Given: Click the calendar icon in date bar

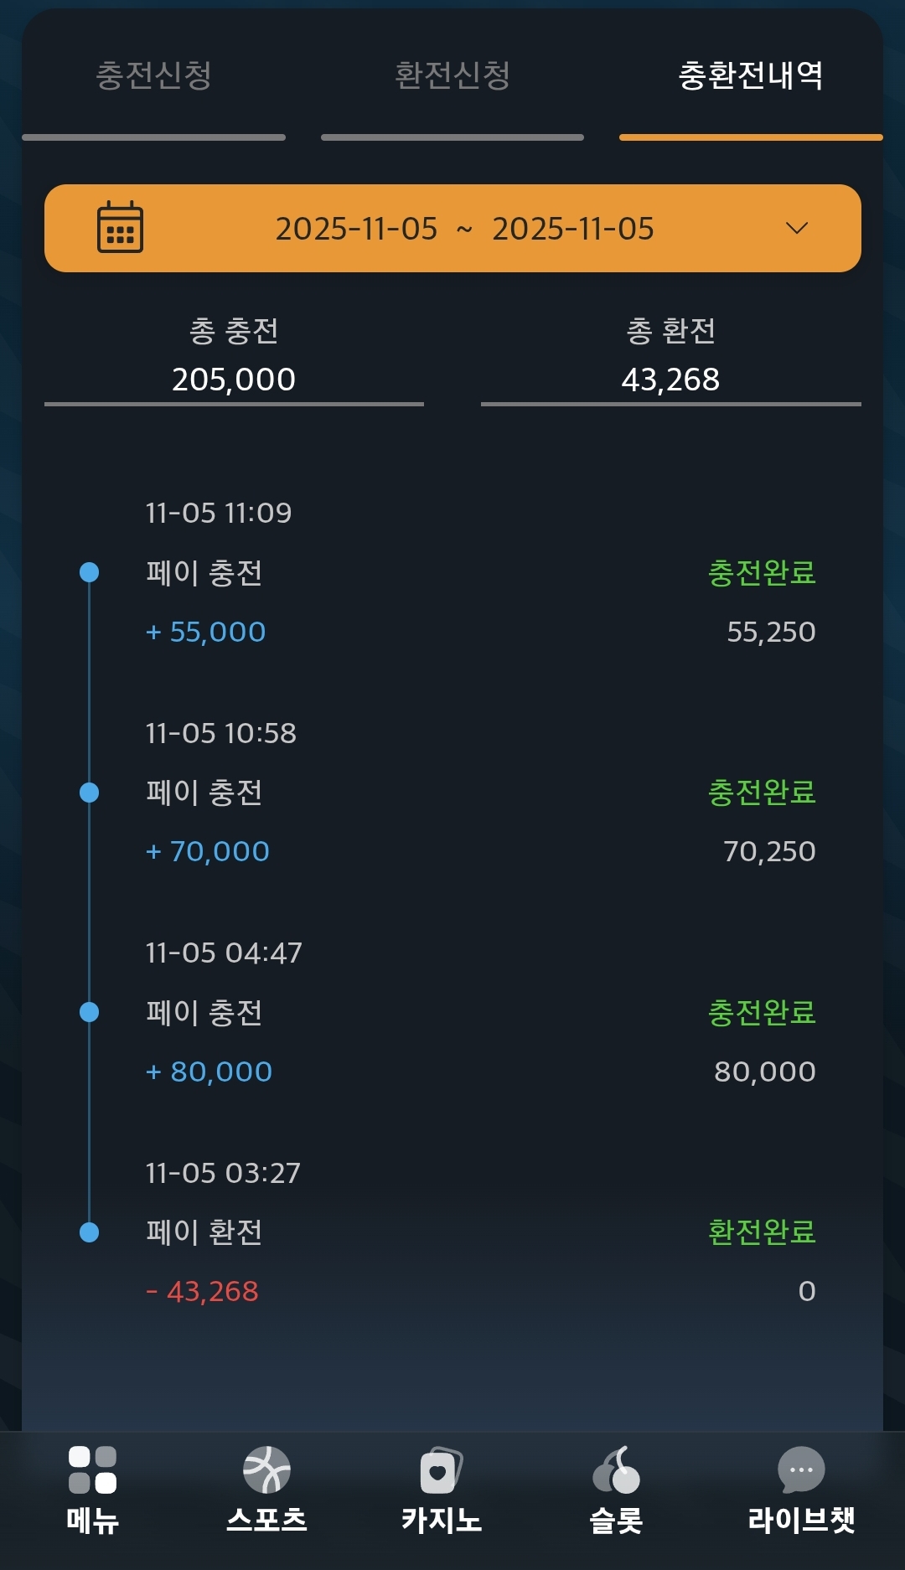Looking at the screenshot, I should [120, 228].
